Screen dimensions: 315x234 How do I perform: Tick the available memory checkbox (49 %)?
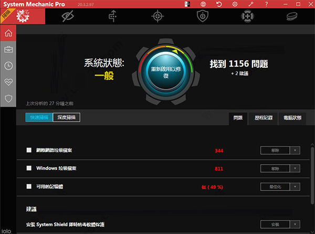click(29, 186)
